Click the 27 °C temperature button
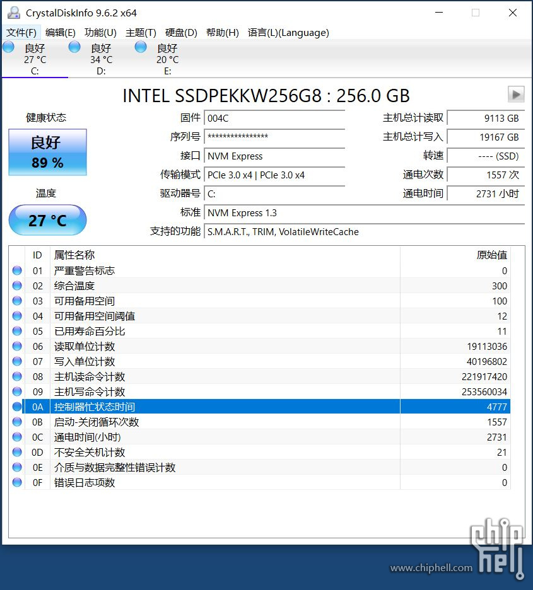This screenshot has height=590, width=533. click(x=47, y=220)
